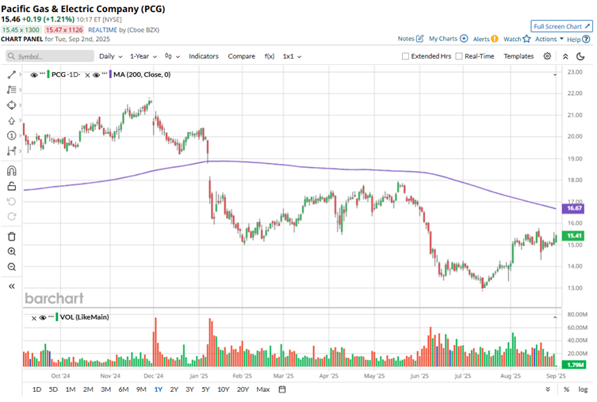
Task: Select the shapes drawing tool
Action: coord(12,105)
